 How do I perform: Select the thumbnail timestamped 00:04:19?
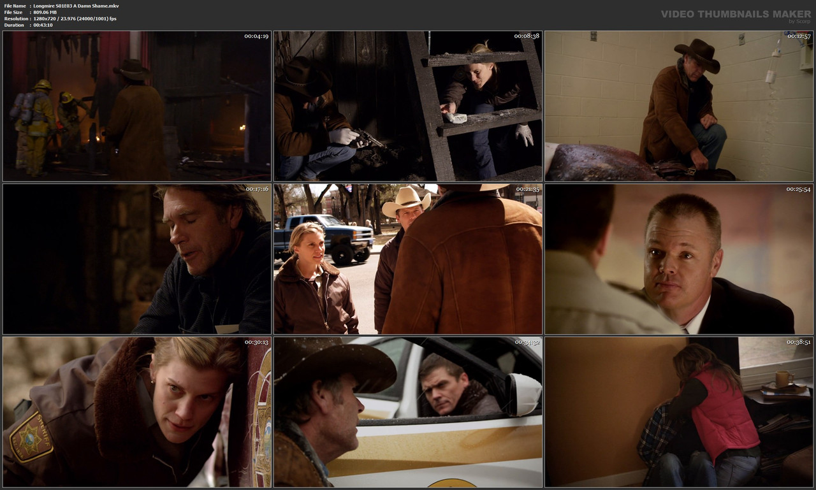click(x=137, y=106)
